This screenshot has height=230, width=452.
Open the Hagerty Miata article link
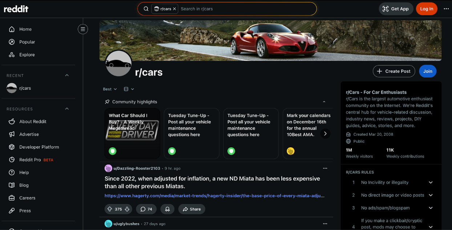click(214, 196)
